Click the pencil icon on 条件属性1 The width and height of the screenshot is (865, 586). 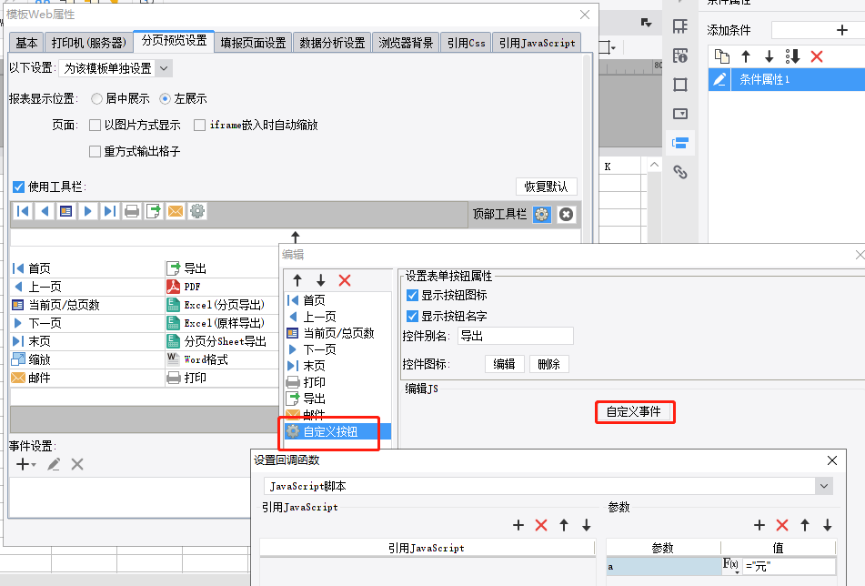719,79
